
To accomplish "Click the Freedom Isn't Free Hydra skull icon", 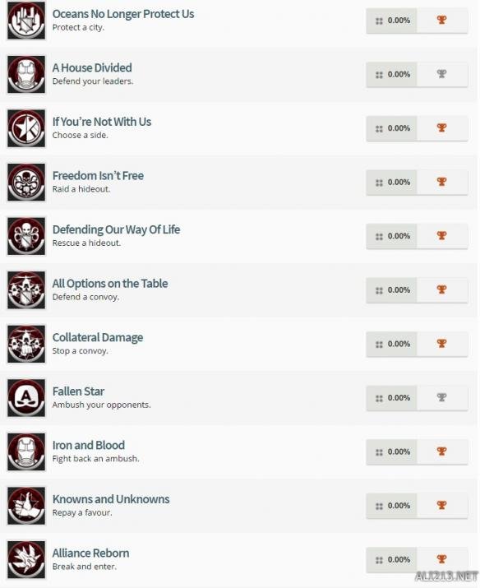I will (x=26, y=183).
